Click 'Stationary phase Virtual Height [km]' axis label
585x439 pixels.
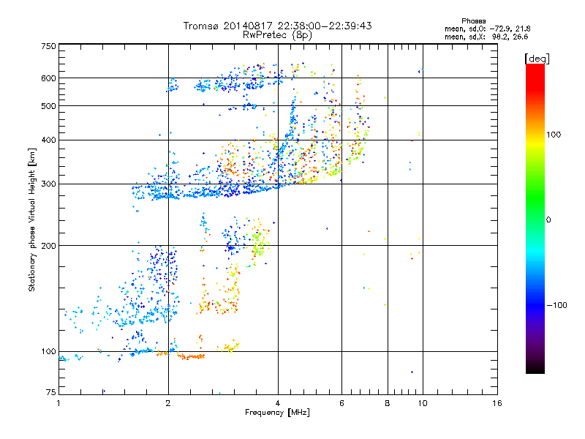(32, 219)
